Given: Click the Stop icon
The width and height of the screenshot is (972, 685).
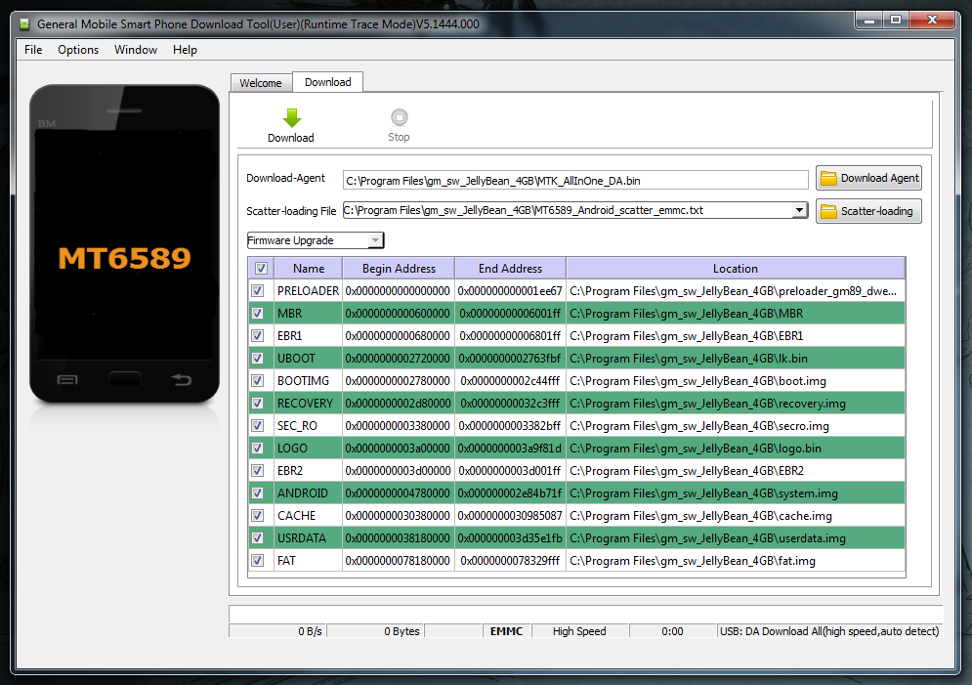Looking at the screenshot, I should [400, 117].
